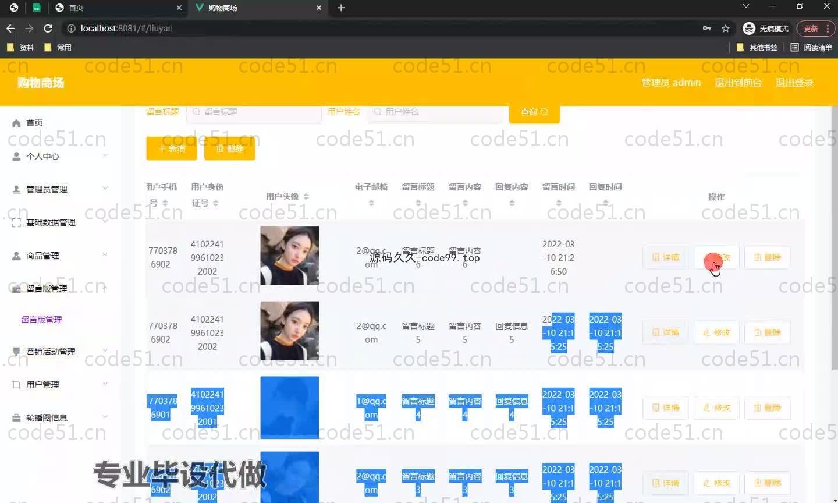The width and height of the screenshot is (838, 503).
Task: Open 其他书签 bookmarks folder
Action: (757, 47)
